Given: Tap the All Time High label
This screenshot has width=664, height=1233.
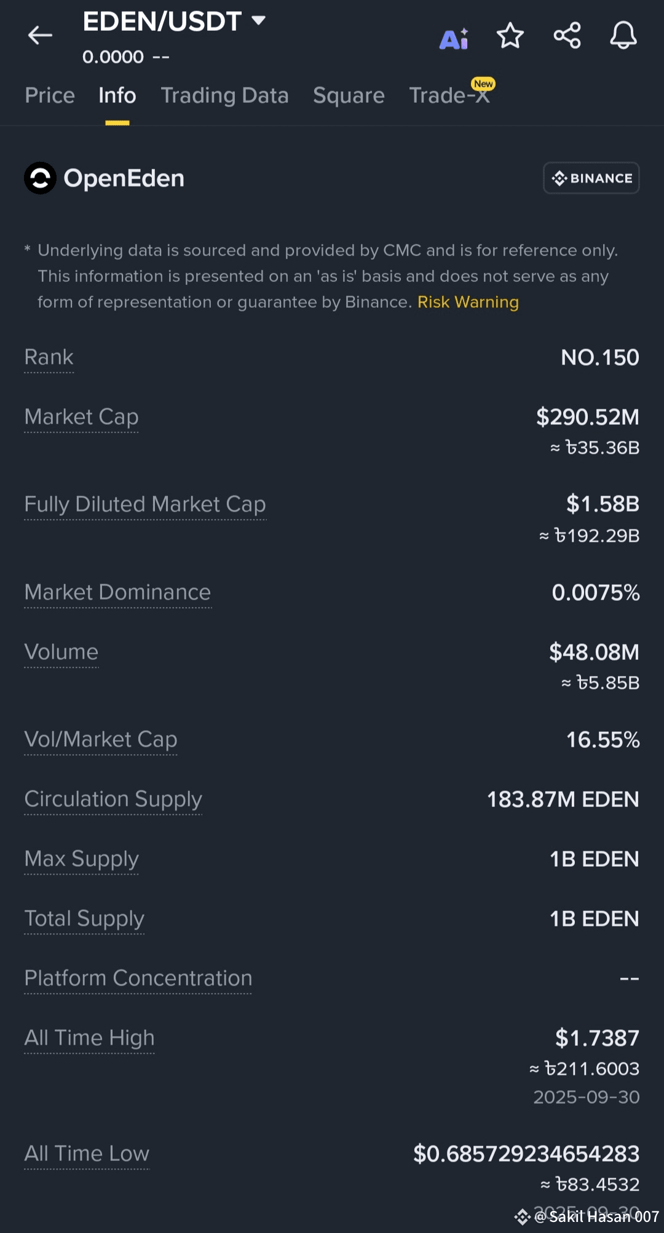Looking at the screenshot, I should pyautogui.click(x=89, y=1038).
